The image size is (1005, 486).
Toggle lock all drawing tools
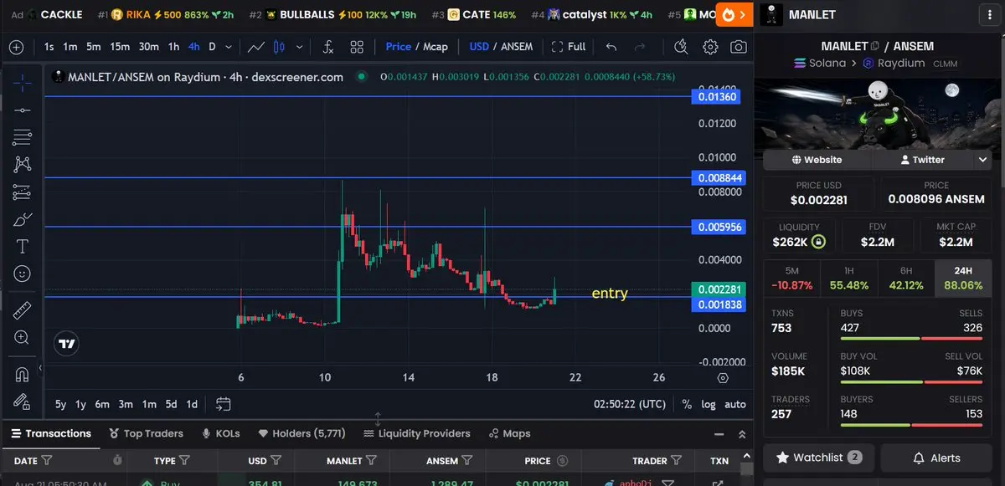click(23, 401)
